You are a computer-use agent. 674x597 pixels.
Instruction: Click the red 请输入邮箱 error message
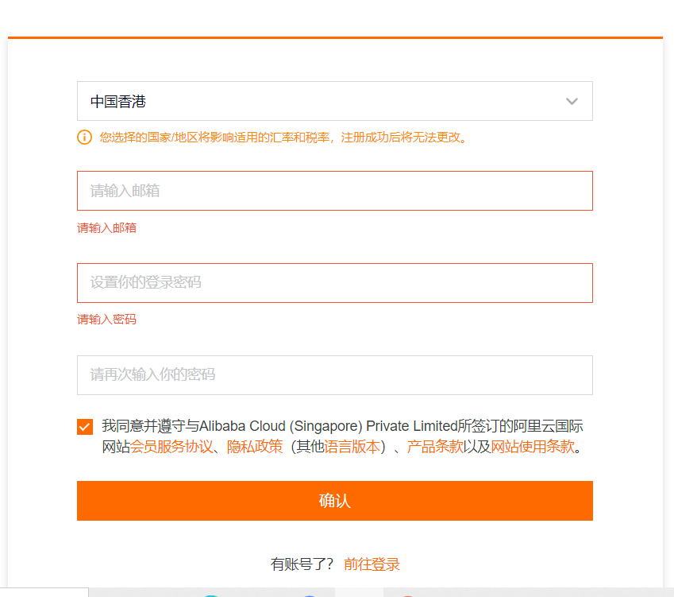[106, 228]
